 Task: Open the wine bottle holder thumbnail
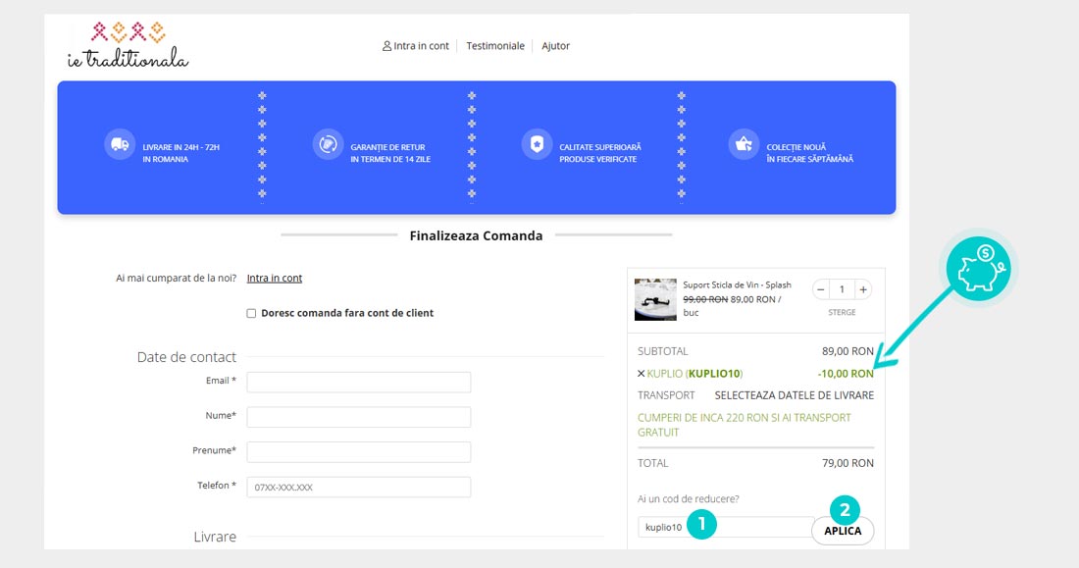(655, 299)
